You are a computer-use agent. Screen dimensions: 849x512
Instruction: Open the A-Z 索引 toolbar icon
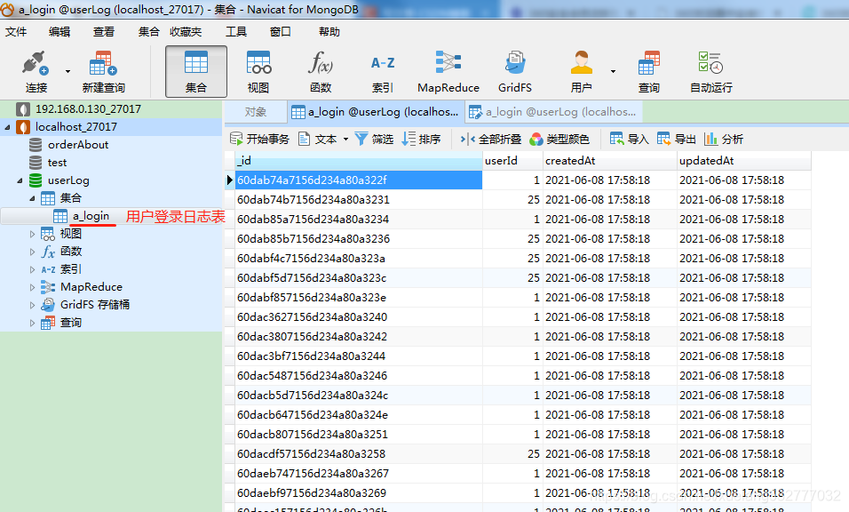tap(383, 71)
